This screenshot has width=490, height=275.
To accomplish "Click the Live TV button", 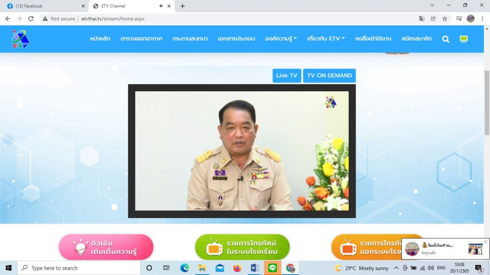I will click(x=287, y=75).
